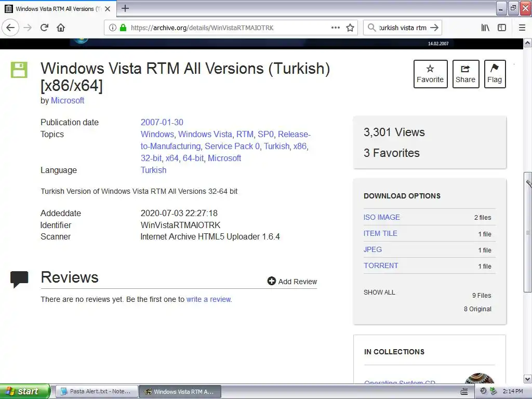This screenshot has height=399, width=532.
Task: Click the Windows Vista RTM taskbar item
Action: [180, 391]
